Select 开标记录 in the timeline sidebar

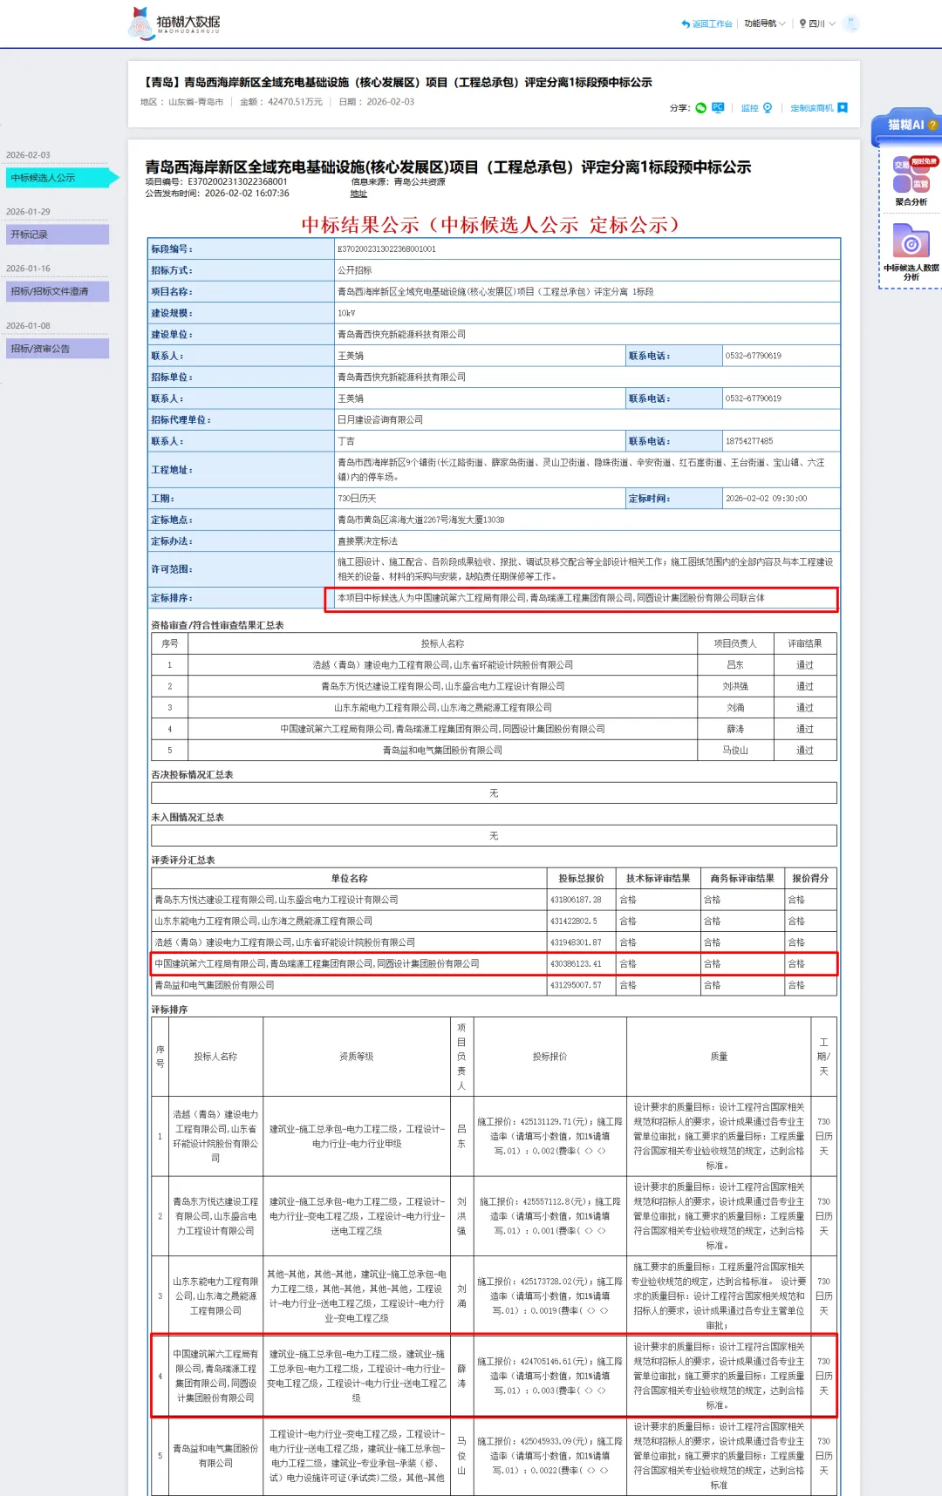(57, 235)
